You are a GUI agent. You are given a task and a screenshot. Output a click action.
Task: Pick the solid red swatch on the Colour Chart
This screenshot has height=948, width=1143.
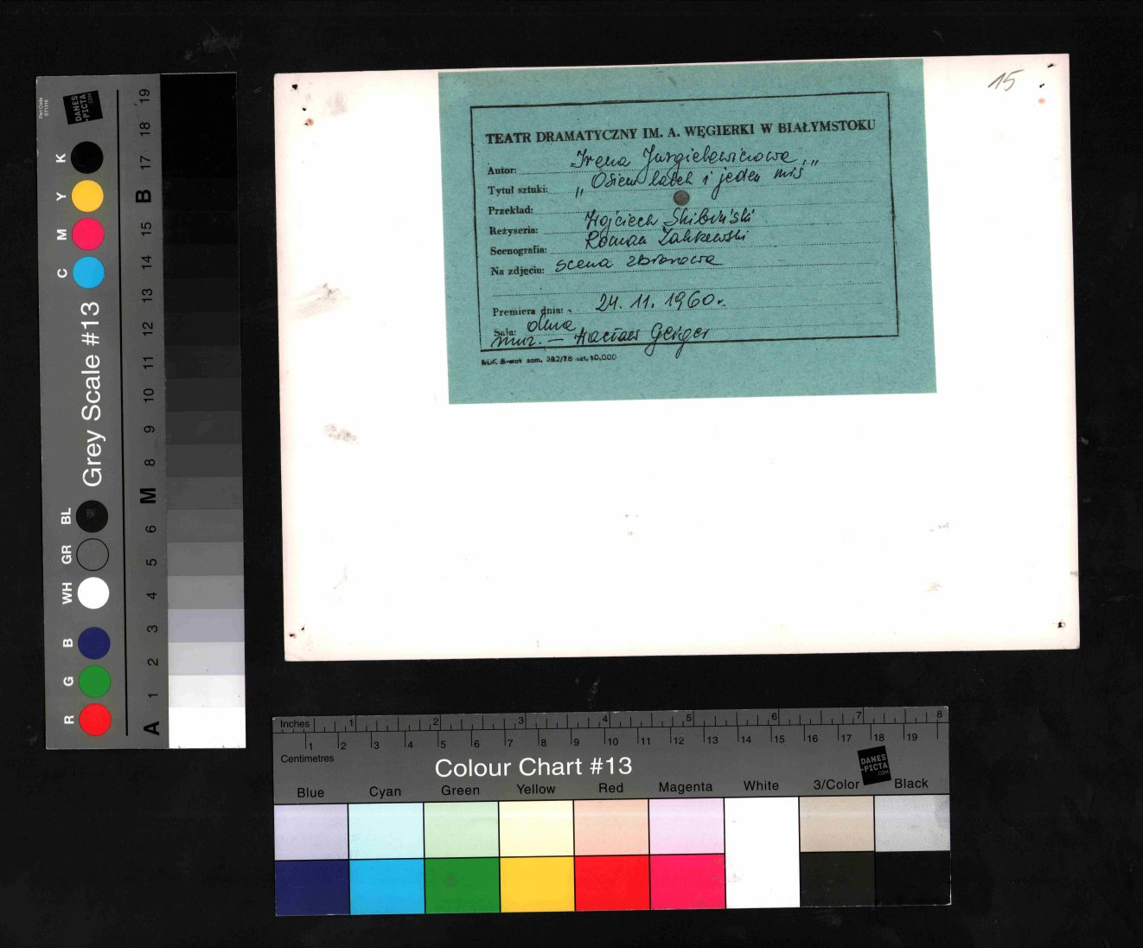click(611, 883)
